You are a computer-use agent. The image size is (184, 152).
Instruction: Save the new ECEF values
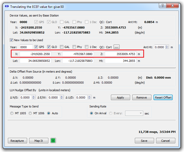coord(144,141)
